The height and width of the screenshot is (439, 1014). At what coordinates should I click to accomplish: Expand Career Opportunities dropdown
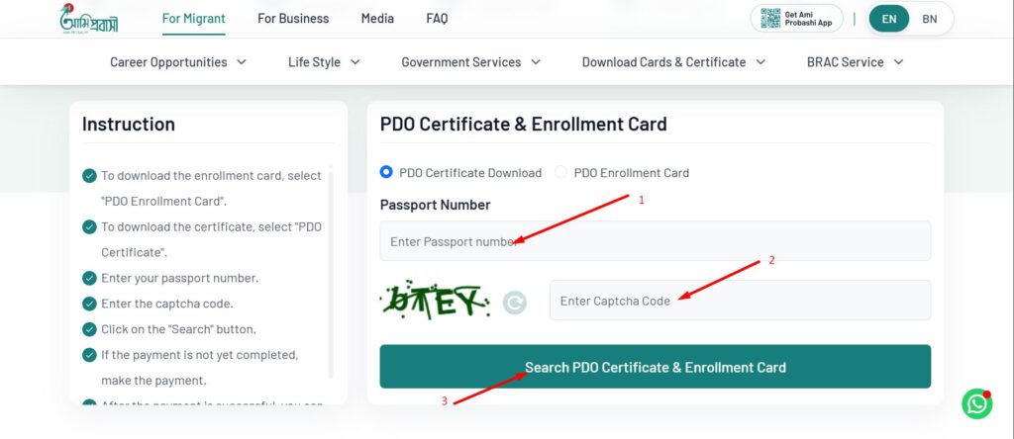click(x=178, y=62)
